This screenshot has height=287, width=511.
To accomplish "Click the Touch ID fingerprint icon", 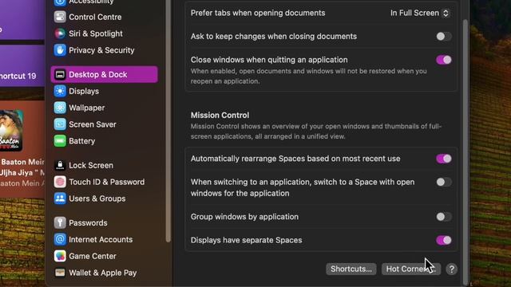I will click(x=60, y=182).
